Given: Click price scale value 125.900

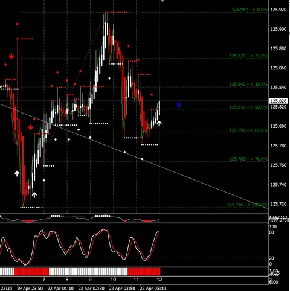Looking at the screenshot, I should [279, 29].
